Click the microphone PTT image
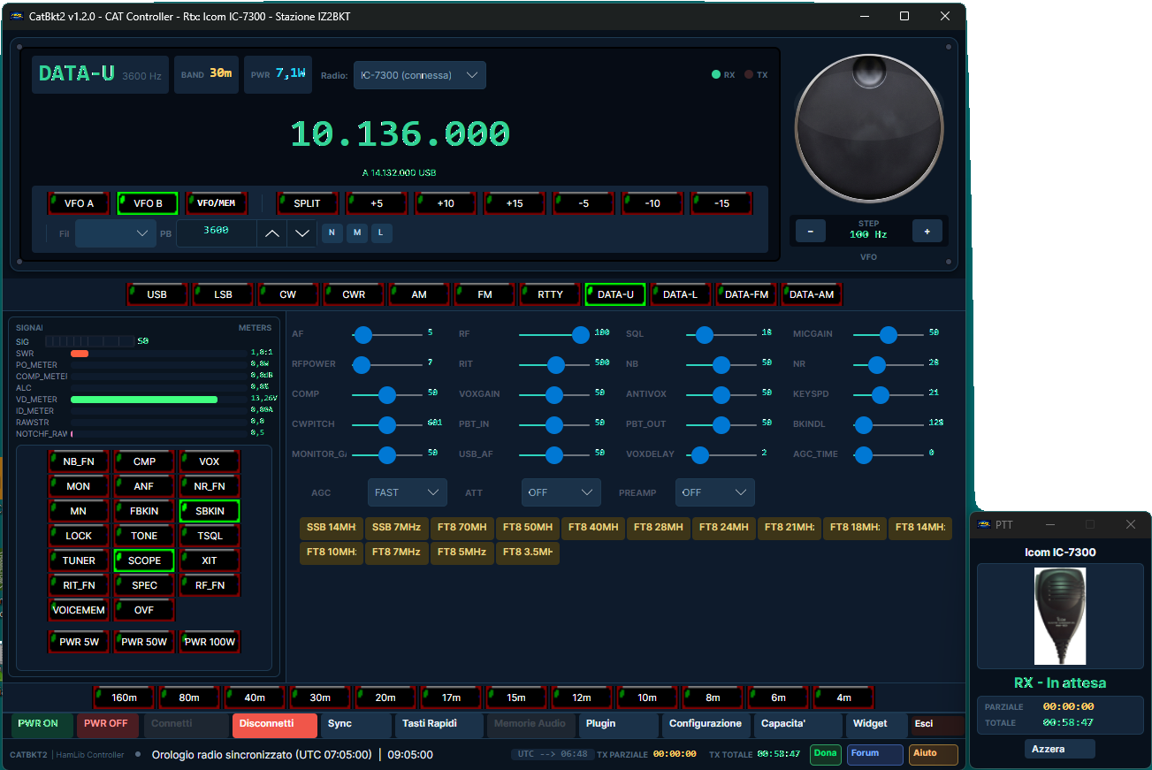Viewport: 1152px width, 770px height. coord(1060,616)
